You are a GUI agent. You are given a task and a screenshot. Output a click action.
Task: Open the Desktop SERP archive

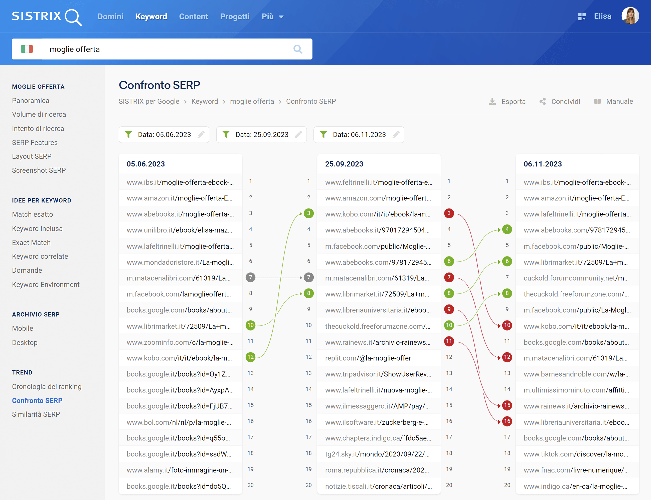(x=25, y=342)
